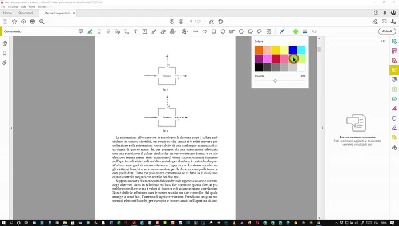Click the green color picker circle
The width and height of the screenshot is (399, 226).
(x=296, y=31)
